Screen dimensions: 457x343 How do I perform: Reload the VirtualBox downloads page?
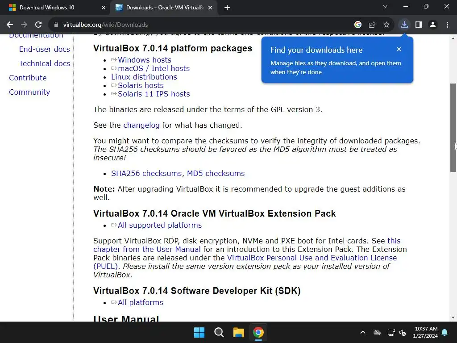tap(38, 25)
